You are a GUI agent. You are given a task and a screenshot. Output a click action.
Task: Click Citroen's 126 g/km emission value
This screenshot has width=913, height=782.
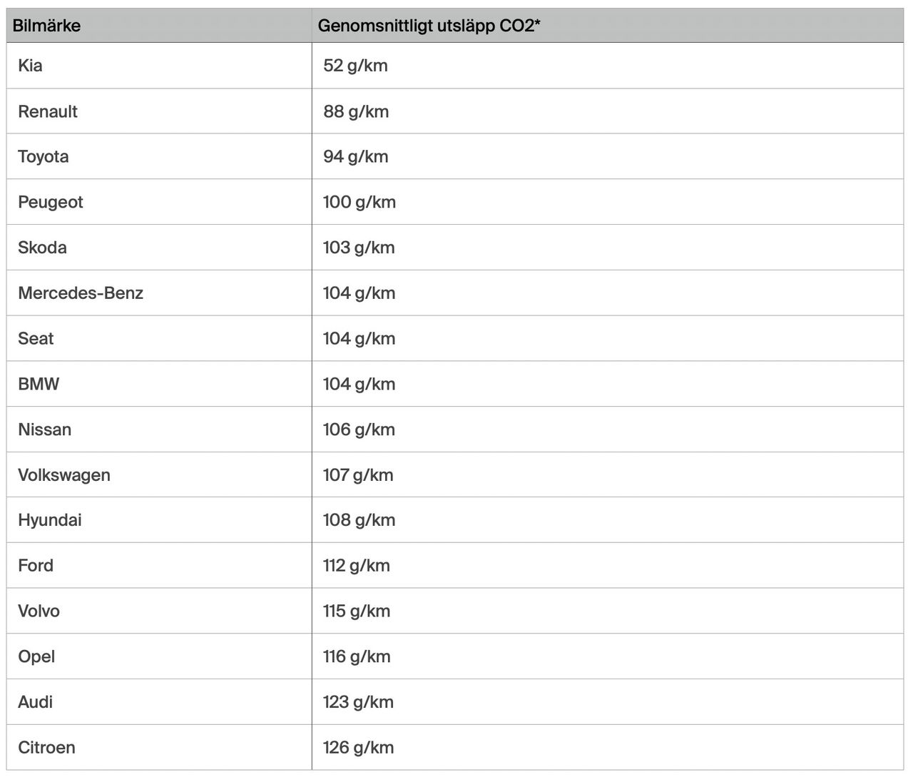pos(358,747)
